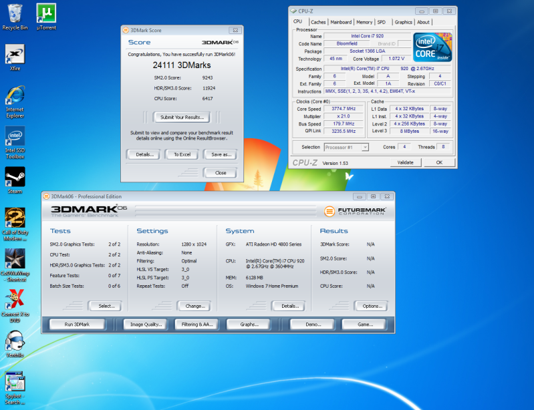This screenshot has height=410, width=534.
Task: Click OK in CPU-Z
Action: [439, 163]
